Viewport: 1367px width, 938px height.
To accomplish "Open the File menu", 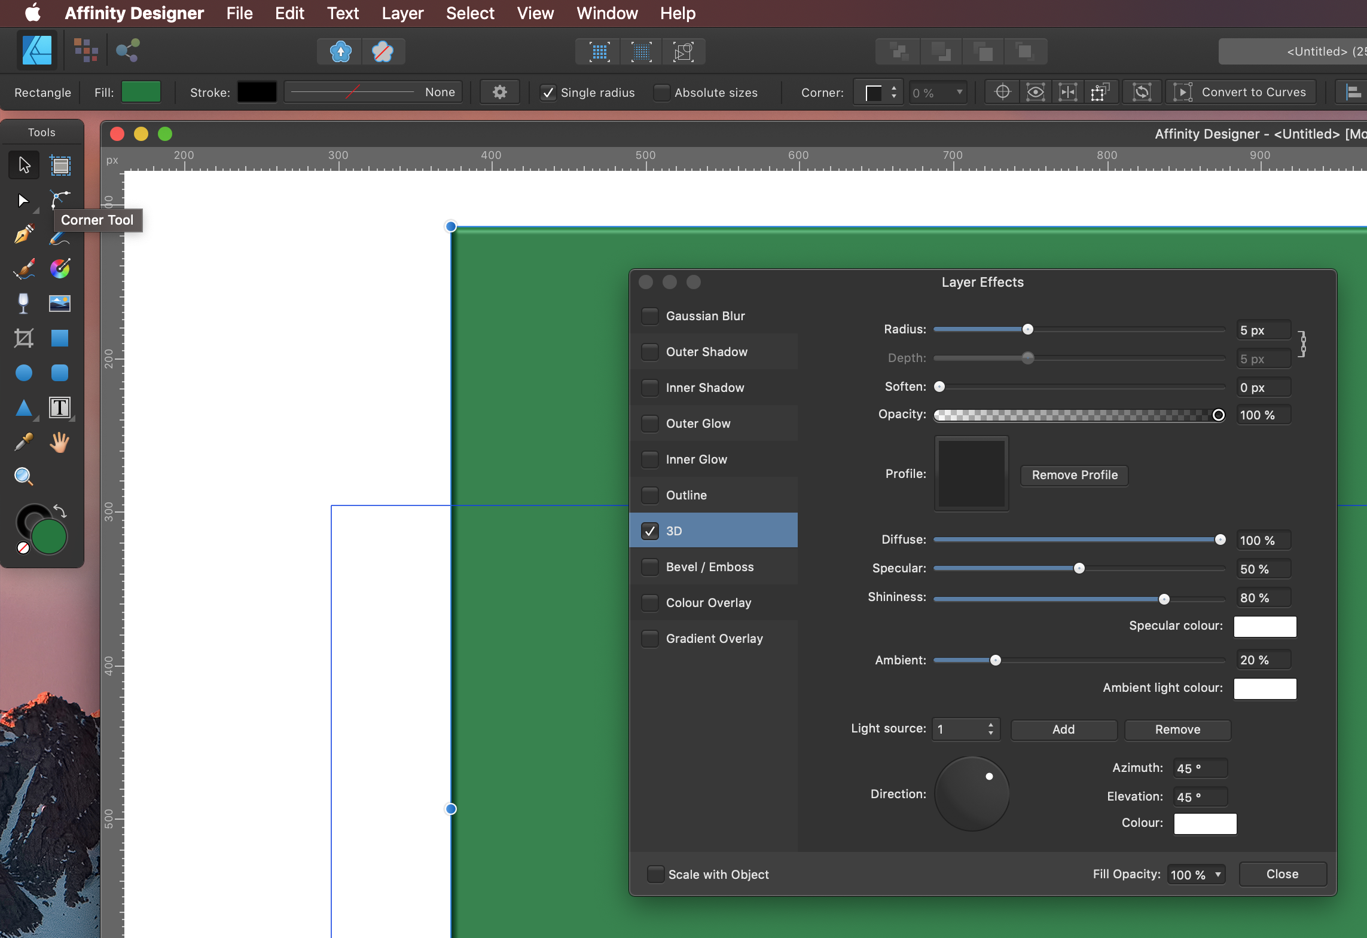I will point(239,13).
